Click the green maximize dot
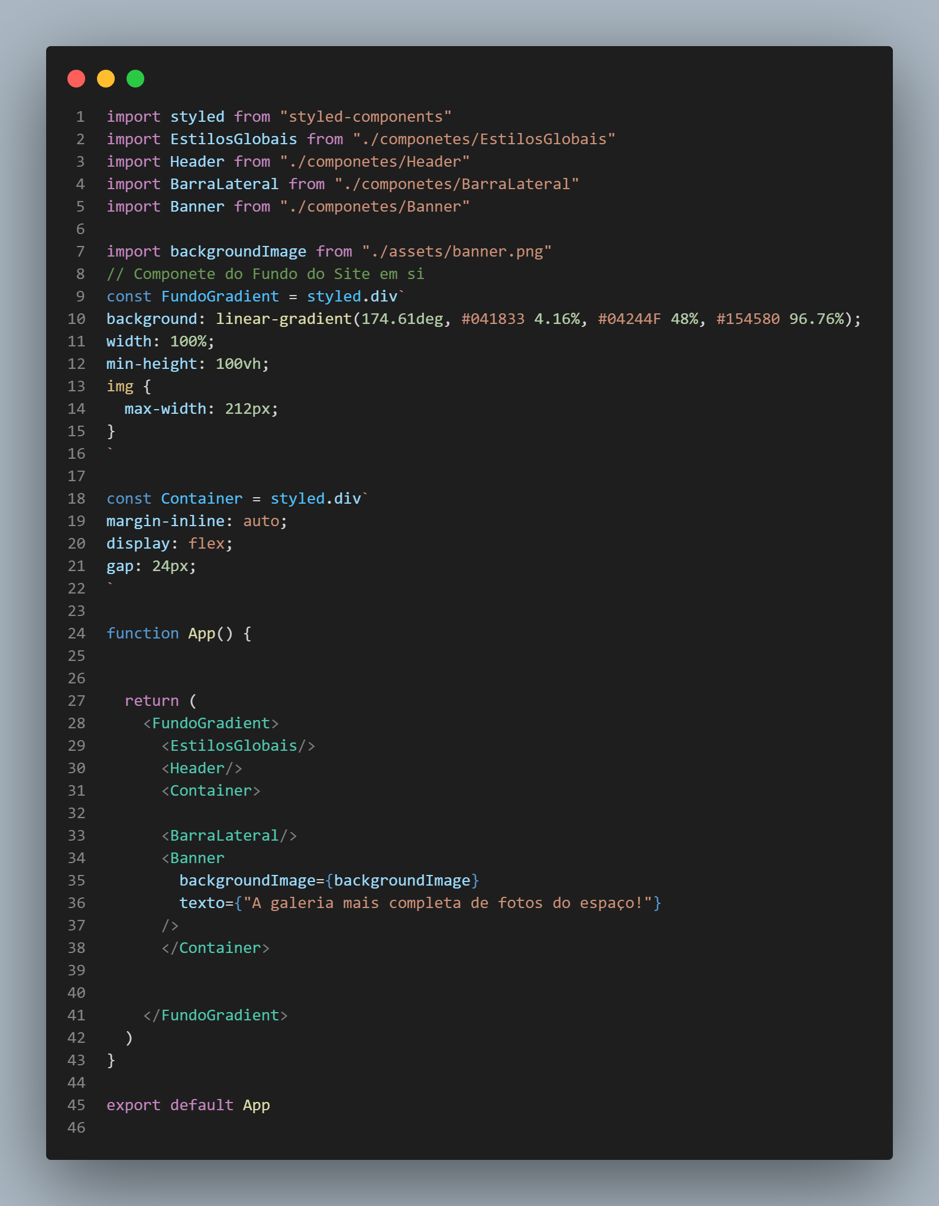The height and width of the screenshot is (1206, 939). [x=135, y=79]
